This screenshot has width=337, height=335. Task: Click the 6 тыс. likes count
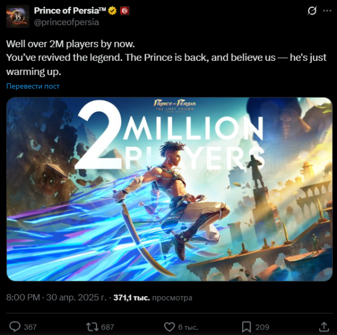pos(187,327)
